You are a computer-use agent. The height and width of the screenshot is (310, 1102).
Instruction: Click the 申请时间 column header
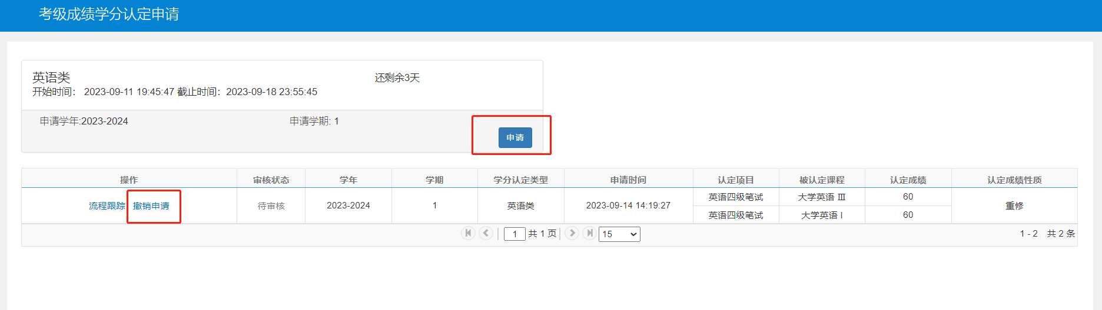628,180
